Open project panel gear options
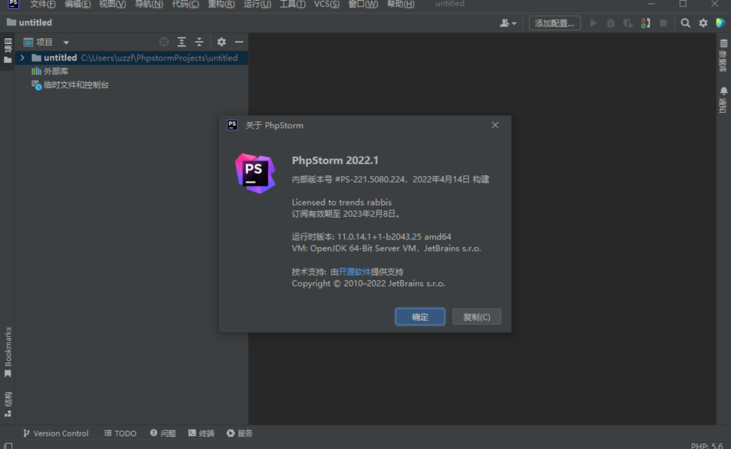Screen dimensions: 731x449 pos(222,42)
